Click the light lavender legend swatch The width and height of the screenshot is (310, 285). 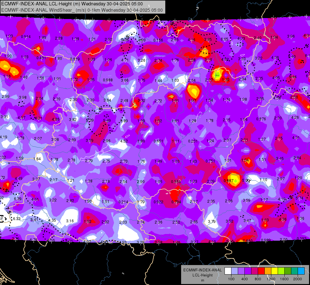click(235, 271)
